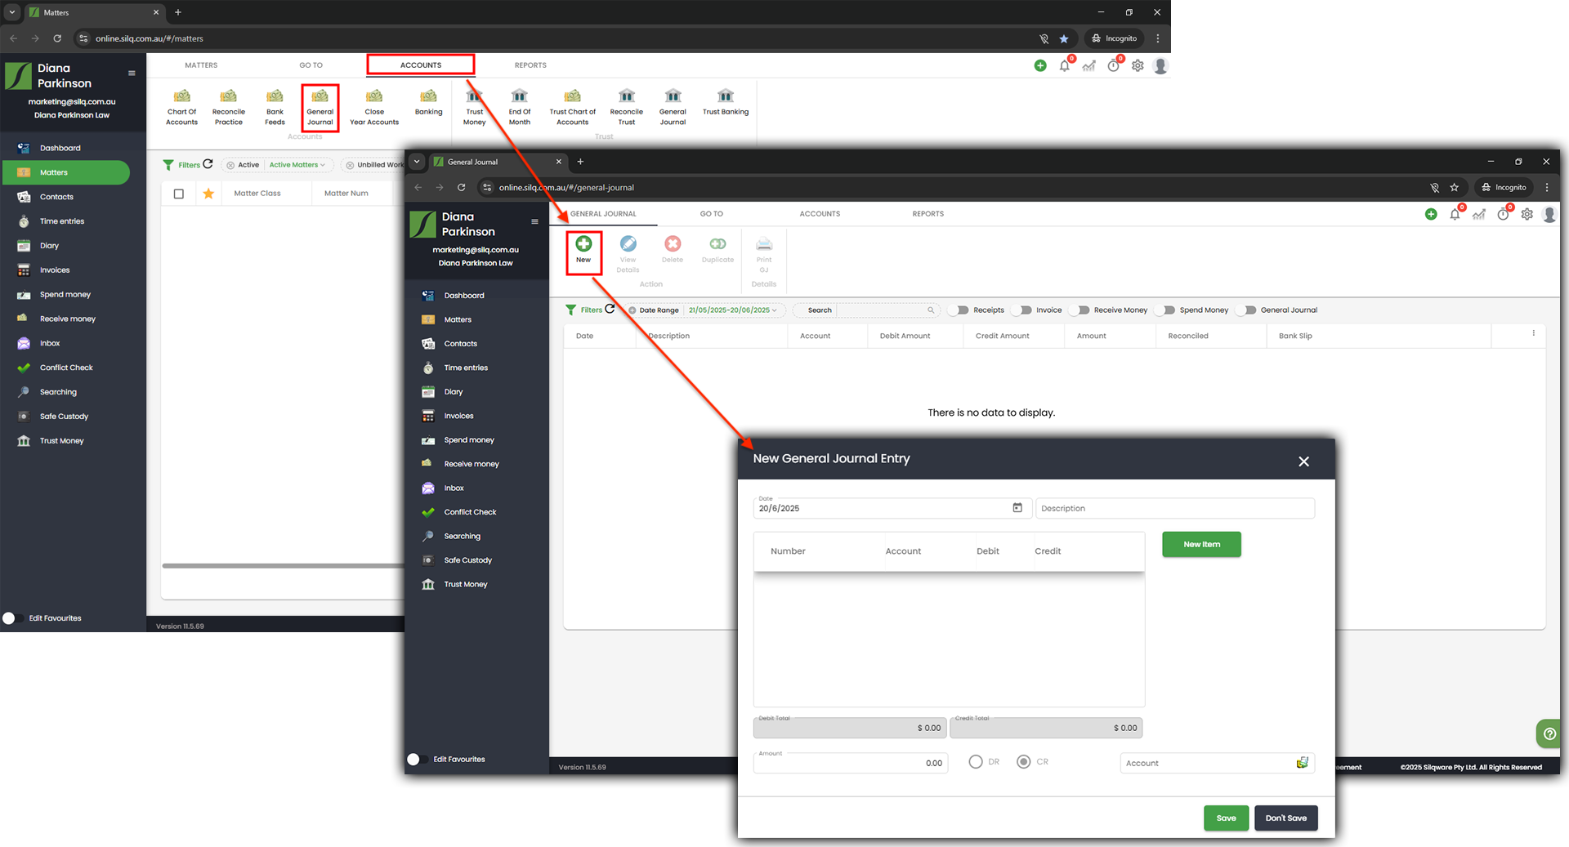Screen dimensions: 1569x847
Task: Click green help question-mark button
Action: point(1549,733)
